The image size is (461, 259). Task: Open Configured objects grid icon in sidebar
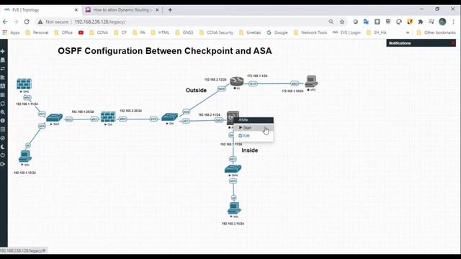click(3, 95)
